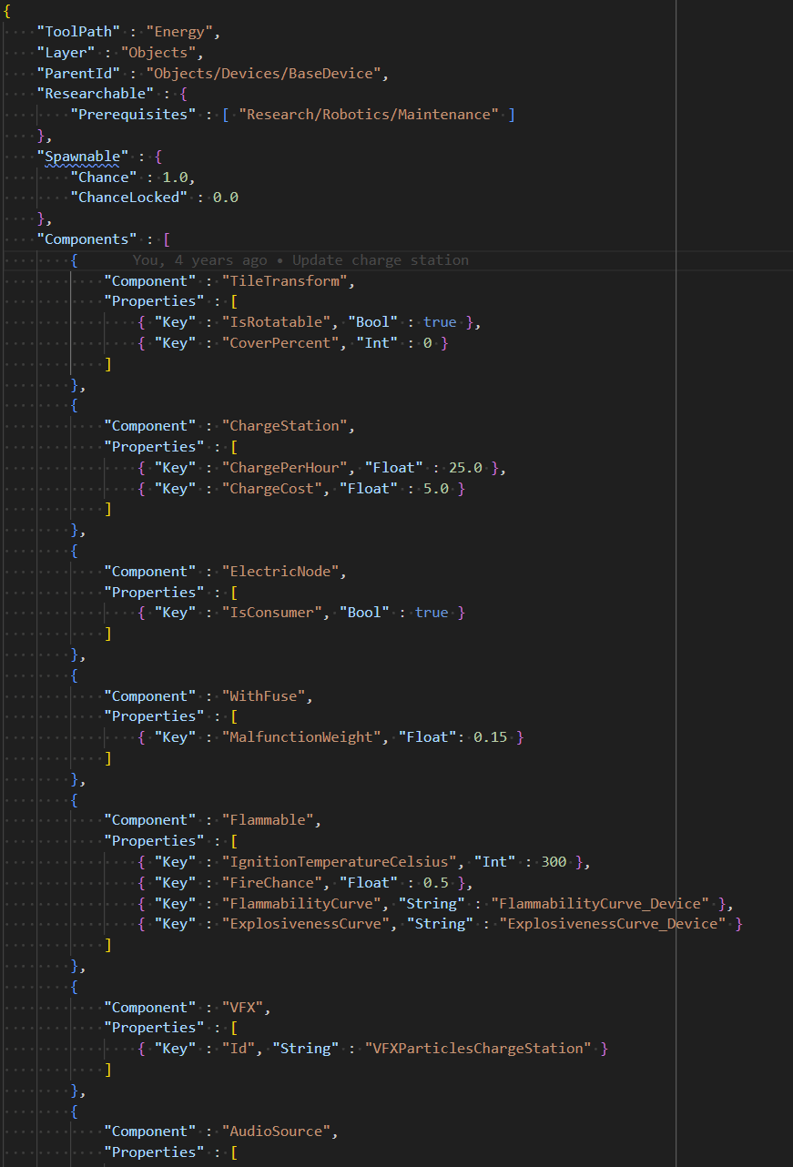Screen dimensions: 793x1167
Task: Click the "FlammabilityCurve_Device" string value
Action: pyautogui.click(x=599, y=904)
